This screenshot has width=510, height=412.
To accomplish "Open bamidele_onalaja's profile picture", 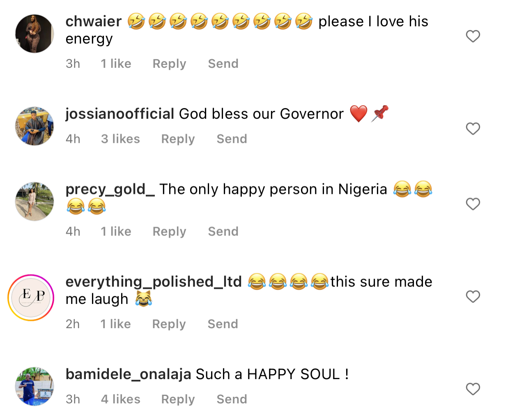I will (34, 387).
